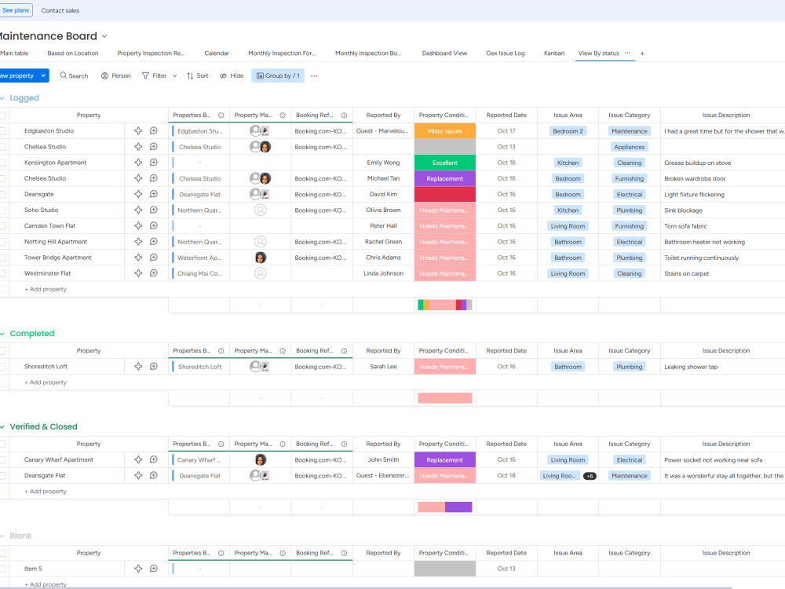Add a new view with plus icon
Viewport: 785px width, 589px height.
642,53
